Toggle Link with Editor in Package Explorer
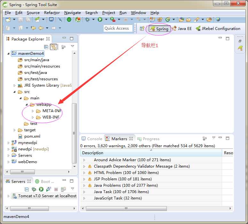Screen dimensions: 248x224 click(x=54, y=47)
